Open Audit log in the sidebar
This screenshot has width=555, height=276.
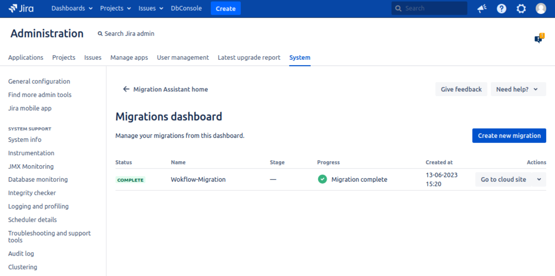[21, 254]
